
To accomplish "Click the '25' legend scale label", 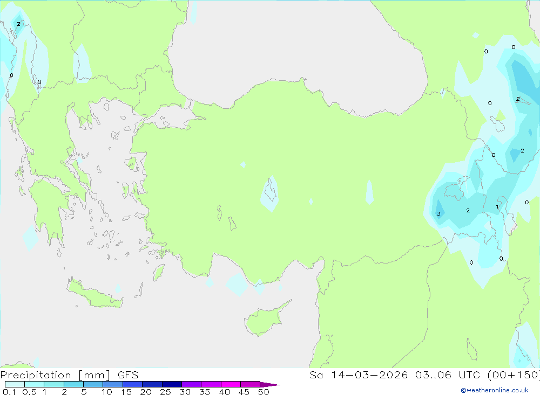I will (166, 392).
